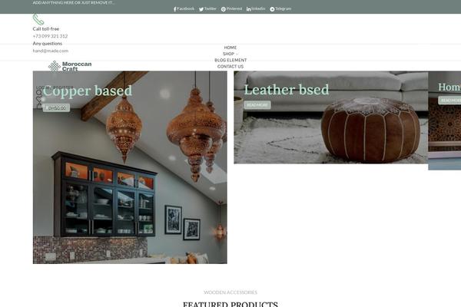Click the hand@made.com email address
461x307 pixels.
tap(51, 51)
